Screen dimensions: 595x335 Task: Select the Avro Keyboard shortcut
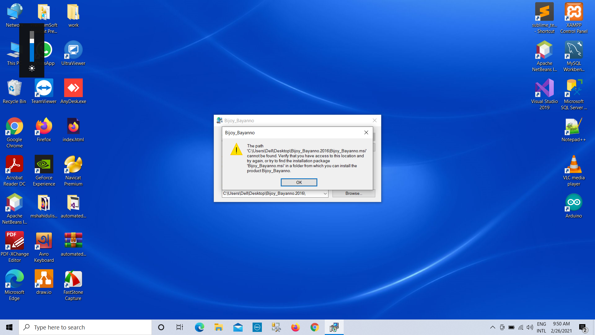click(44, 247)
